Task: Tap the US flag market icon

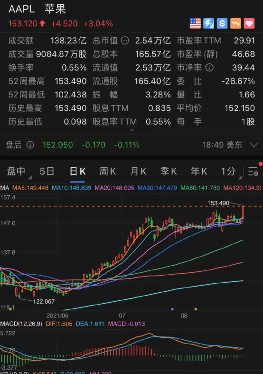Action: tap(195, 23)
